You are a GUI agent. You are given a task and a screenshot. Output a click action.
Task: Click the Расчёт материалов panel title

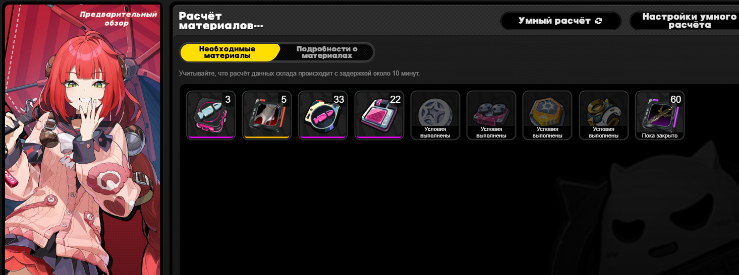[x=221, y=21]
